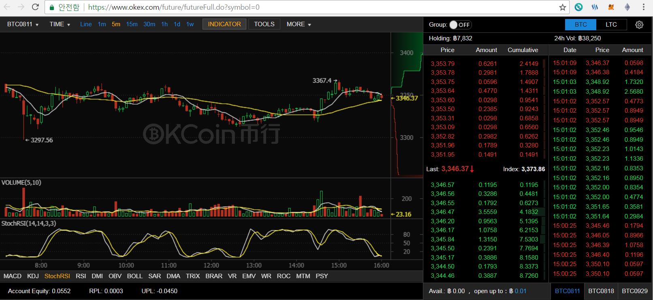The image size is (653, 300).
Task: Select the MTM indicator
Action: 303,276
